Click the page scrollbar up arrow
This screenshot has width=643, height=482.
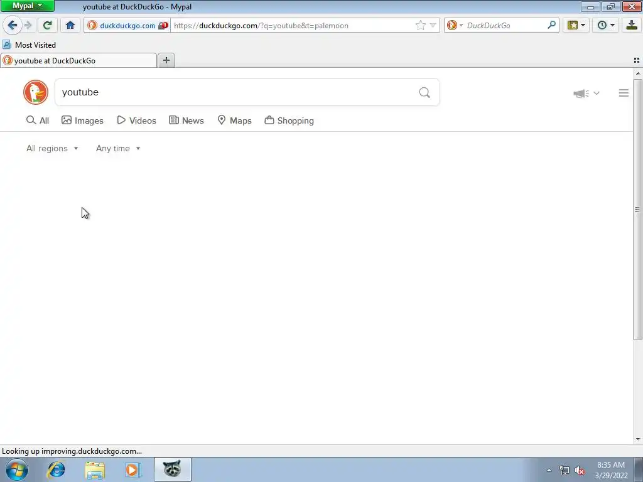[638, 74]
